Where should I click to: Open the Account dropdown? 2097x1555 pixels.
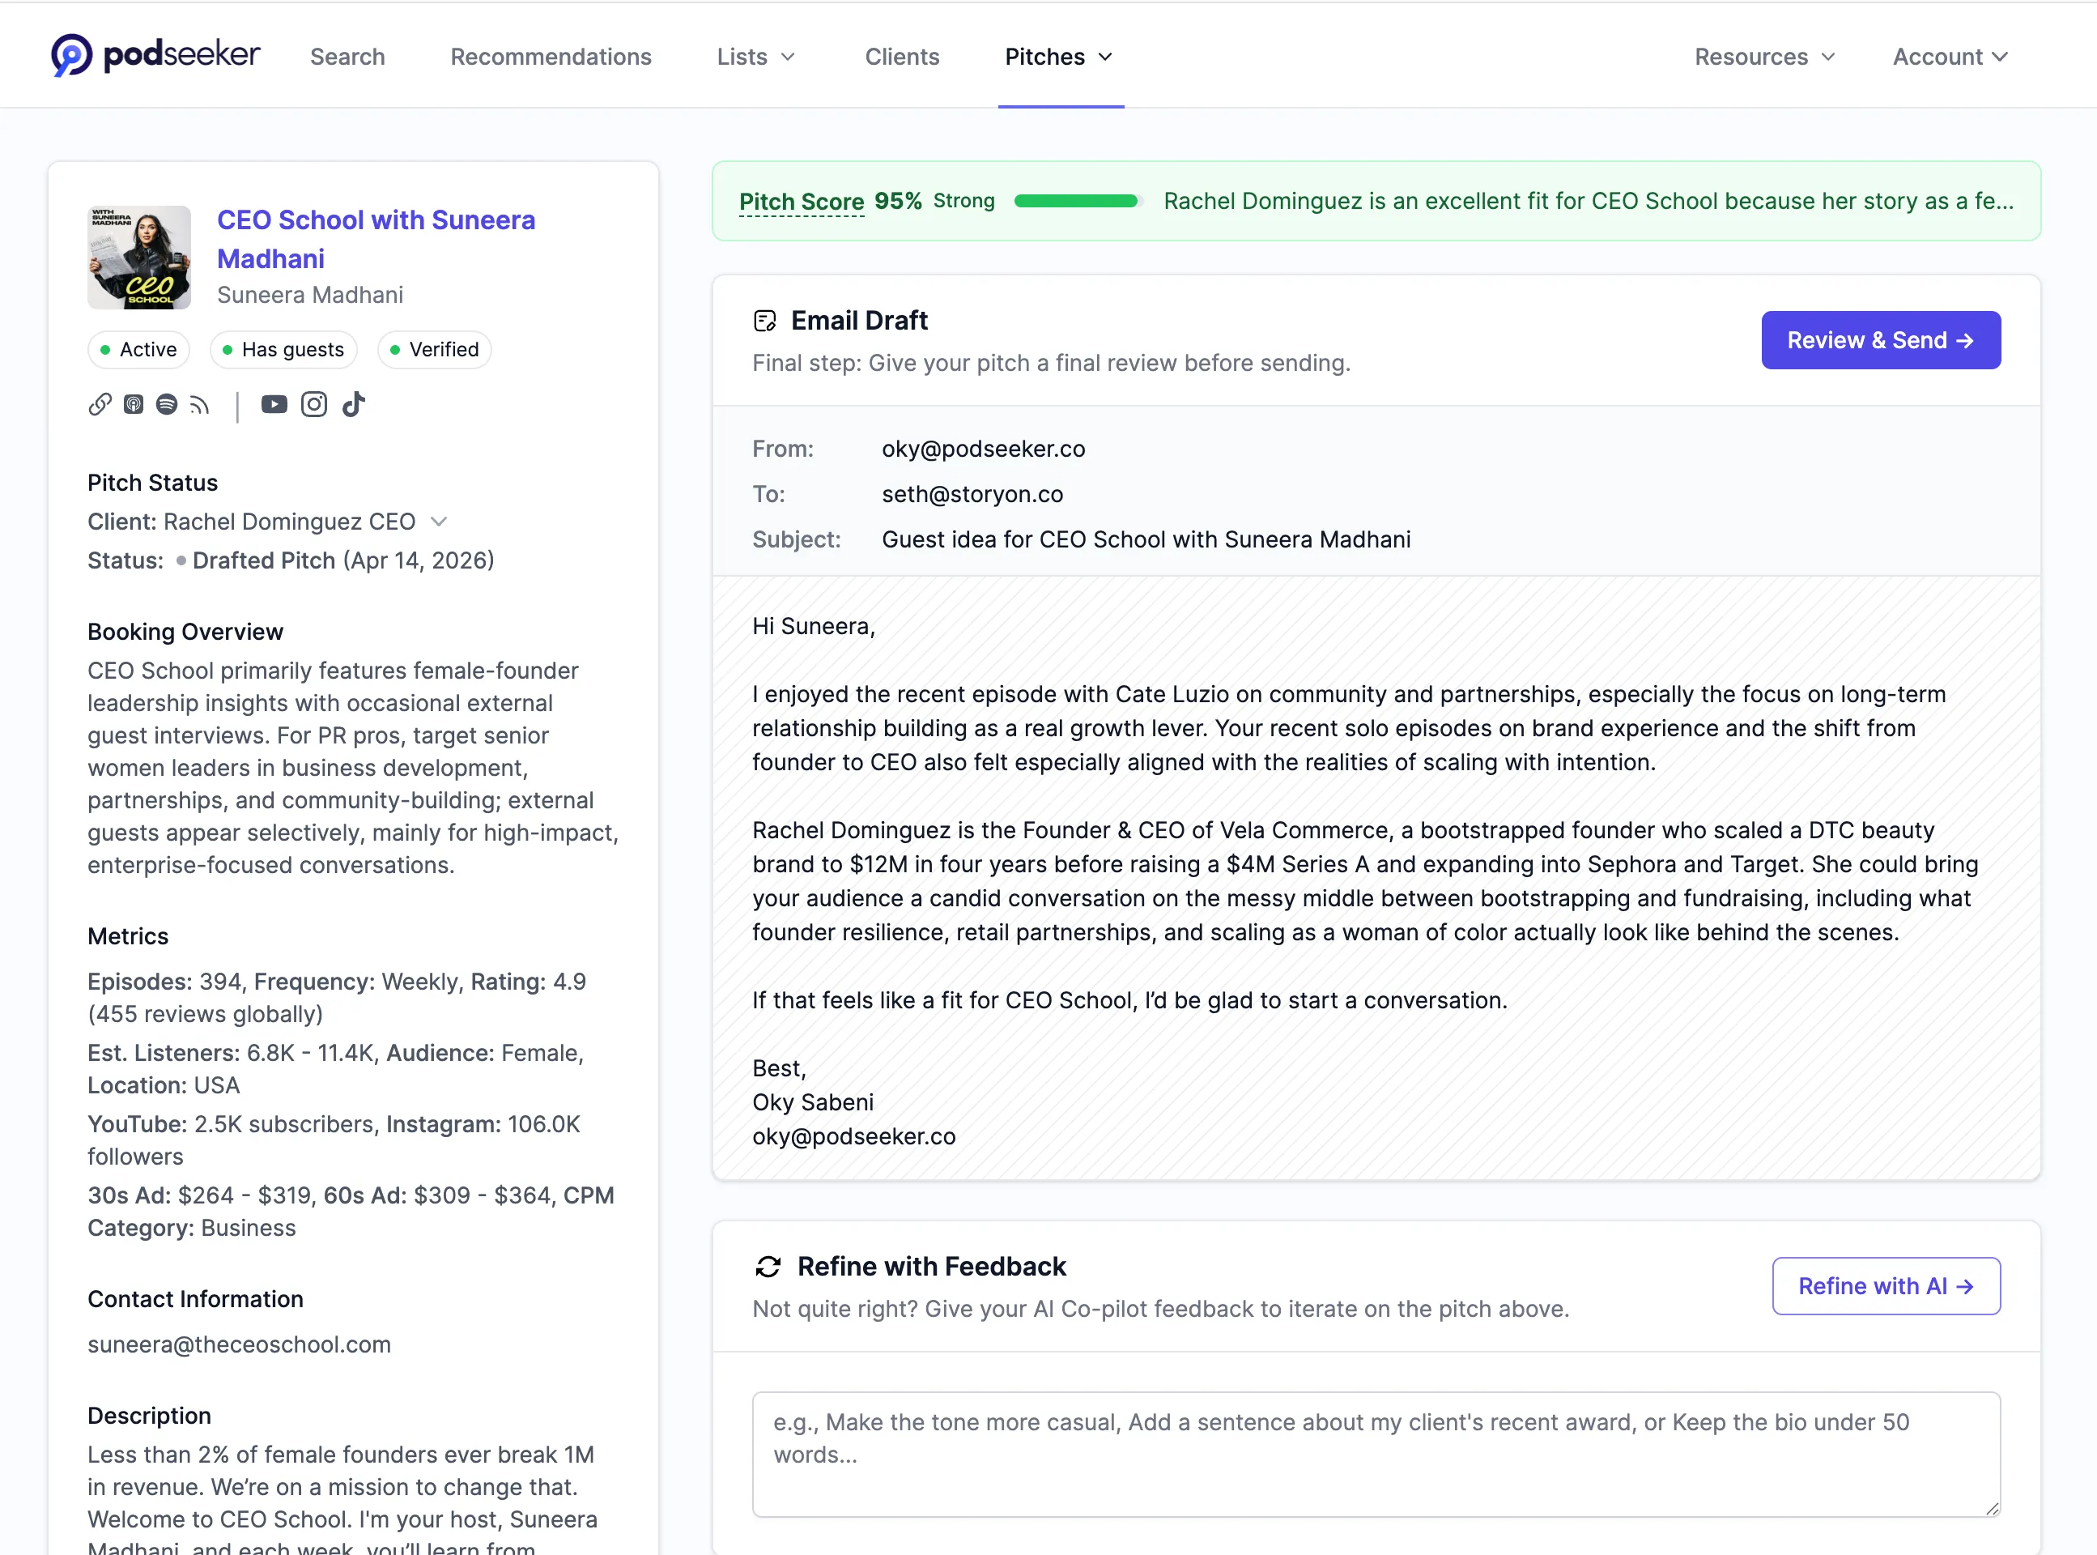1950,57
